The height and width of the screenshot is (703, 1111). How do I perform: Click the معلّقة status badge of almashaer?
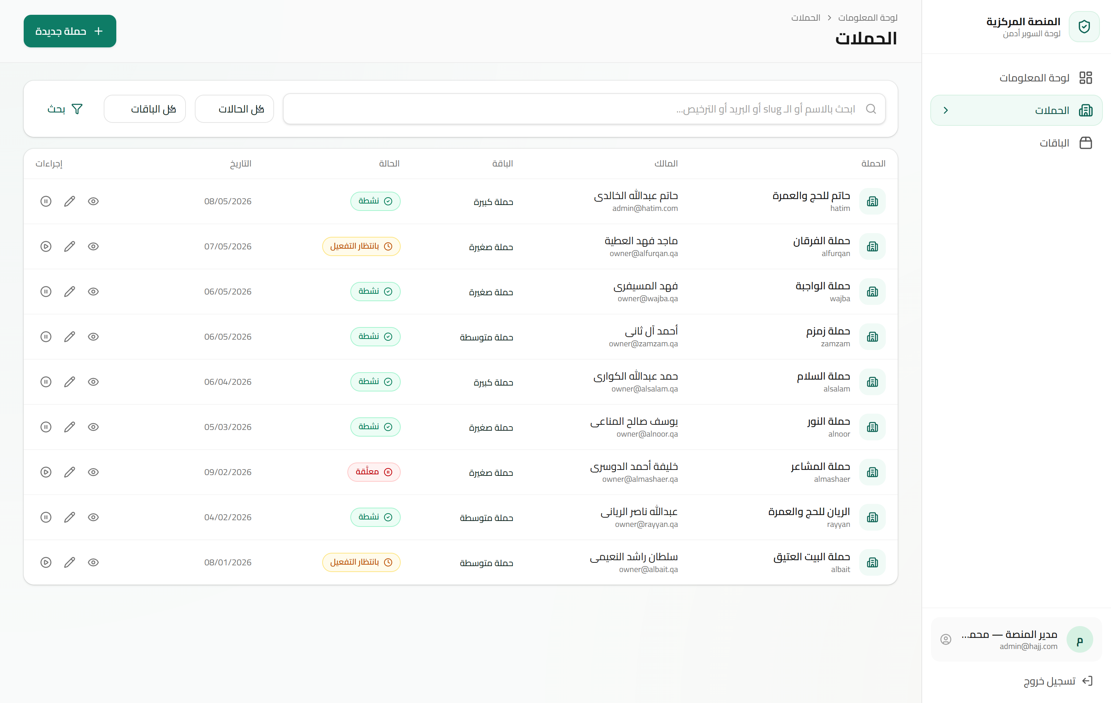(x=374, y=472)
